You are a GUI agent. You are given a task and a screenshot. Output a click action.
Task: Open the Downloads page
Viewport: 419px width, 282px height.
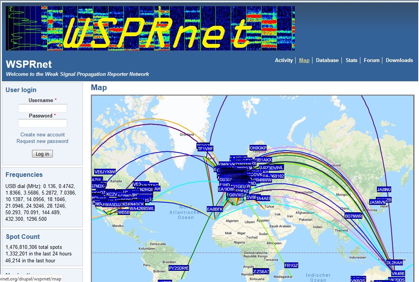399,60
